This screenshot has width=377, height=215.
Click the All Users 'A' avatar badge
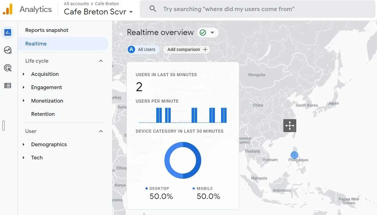pyautogui.click(x=132, y=49)
